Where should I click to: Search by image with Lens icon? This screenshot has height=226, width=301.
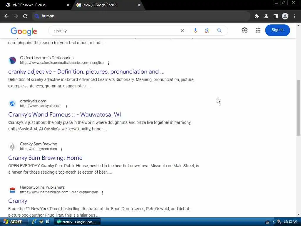pos(207,31)
